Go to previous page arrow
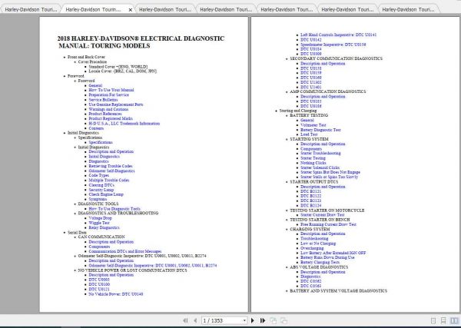 point(195,320)
